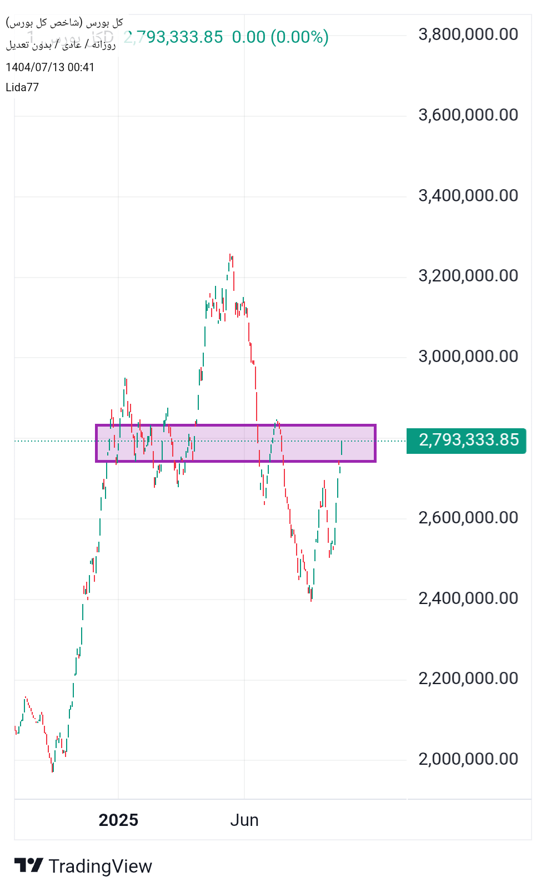Click the 2,400,000.00 price scale label

pos(468,598)
